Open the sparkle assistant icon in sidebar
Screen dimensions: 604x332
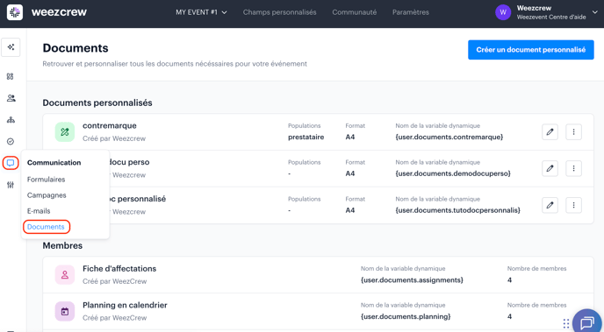11,47
